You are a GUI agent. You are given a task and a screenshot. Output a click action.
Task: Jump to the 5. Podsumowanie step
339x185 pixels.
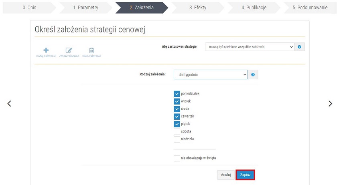pyautogui.click(x=310, y=8)
